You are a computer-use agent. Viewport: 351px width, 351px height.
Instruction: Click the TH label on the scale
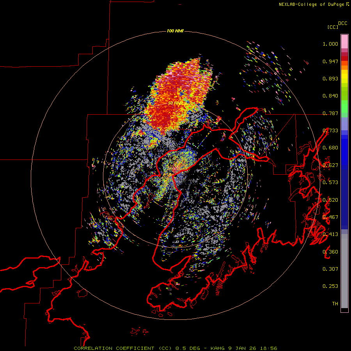(x=335, y=304)
